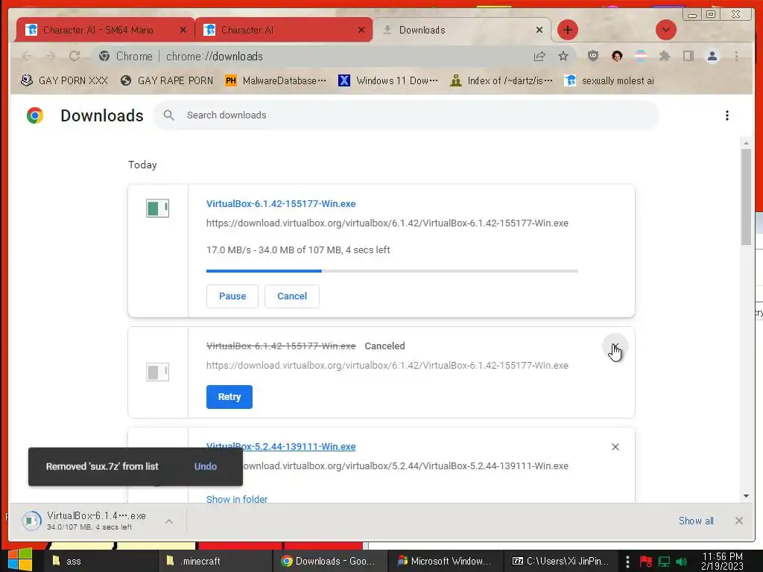Go forward with the forward arrow
The image size is (763, 572).
51,57
